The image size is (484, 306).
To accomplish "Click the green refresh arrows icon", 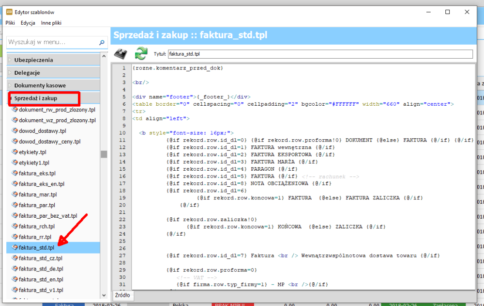I will [141, 53].
